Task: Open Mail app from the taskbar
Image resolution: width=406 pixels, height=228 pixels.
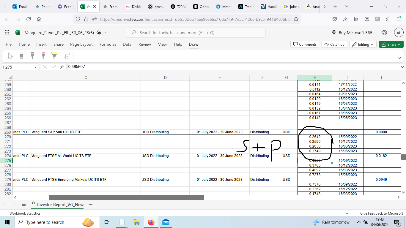Action: pos(166,222)
